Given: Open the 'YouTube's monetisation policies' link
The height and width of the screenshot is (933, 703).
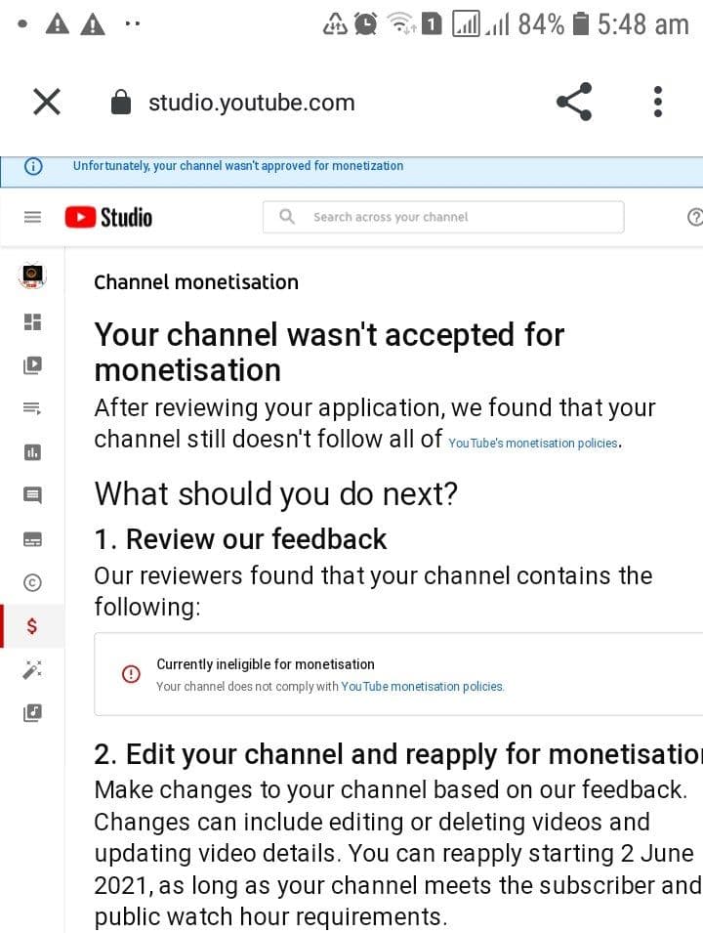Looking at the screenshot, I should pyautogui.click(x=533, y=444).
